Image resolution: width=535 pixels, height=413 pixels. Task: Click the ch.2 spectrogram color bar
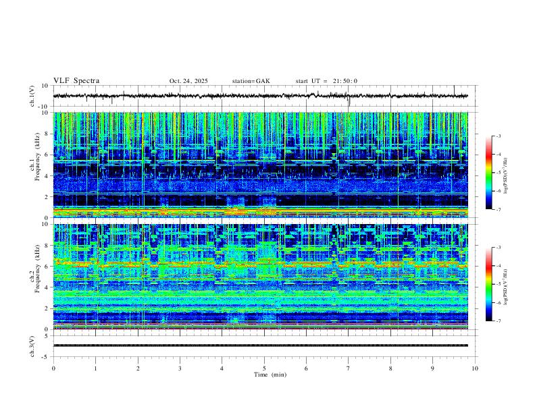pyautogui.click(x=488, y=284)
